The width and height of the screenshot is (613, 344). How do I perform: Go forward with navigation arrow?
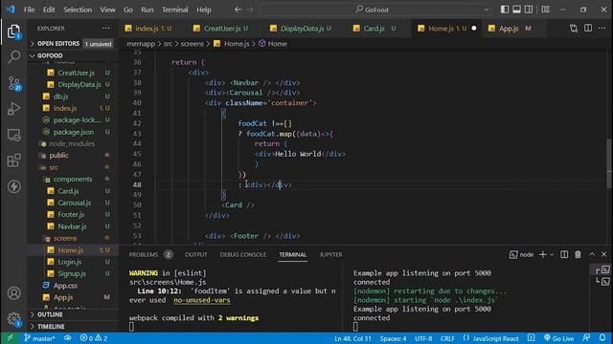[250, 10]
